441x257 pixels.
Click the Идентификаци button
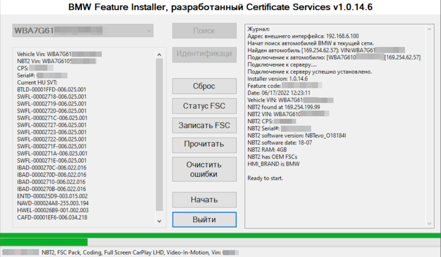pyautogui.click(x=204, y=55)
